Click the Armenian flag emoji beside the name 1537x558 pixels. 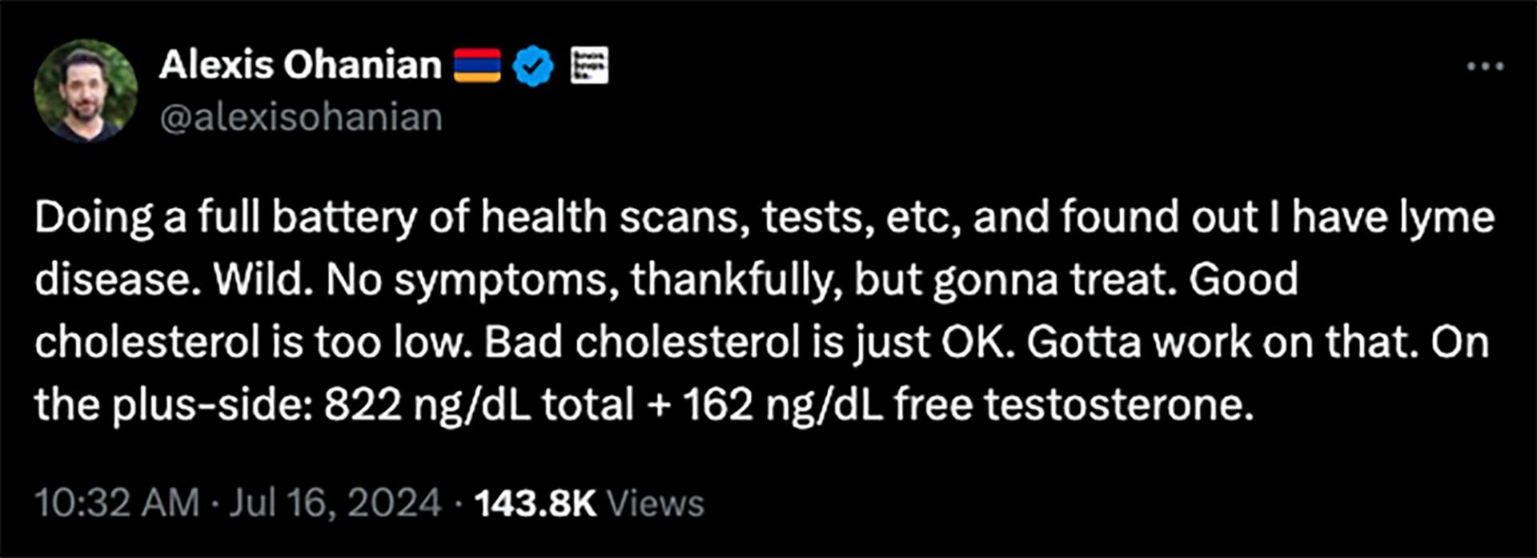pyautogui.click(x=477, y=66)
